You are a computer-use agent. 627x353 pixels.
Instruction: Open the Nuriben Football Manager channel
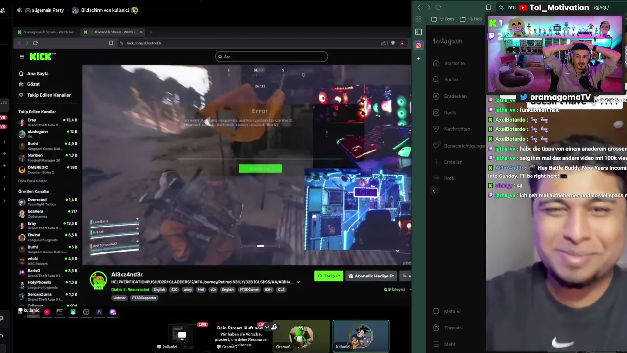(48, 157)
